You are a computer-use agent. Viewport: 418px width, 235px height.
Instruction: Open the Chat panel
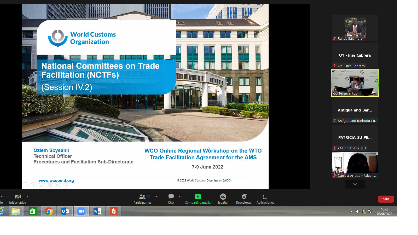click(171, 199)
